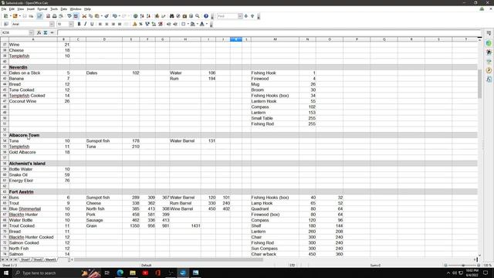Screen dimensions: 494x278
Task: Open Find & Replace binoculars icon
Action: click(x=171, y=16)
